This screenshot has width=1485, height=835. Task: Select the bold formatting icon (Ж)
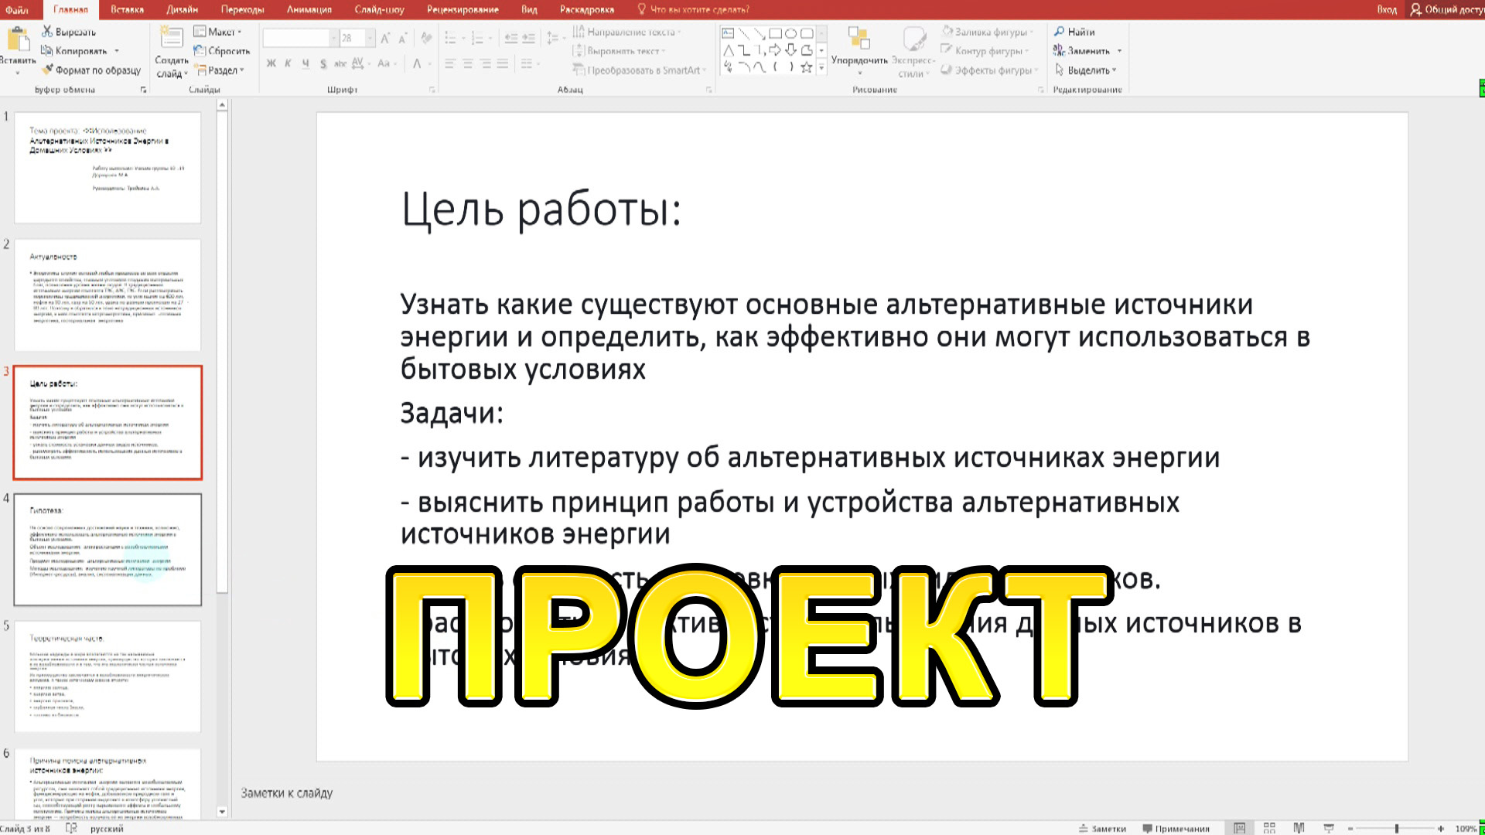pos(271,63)
